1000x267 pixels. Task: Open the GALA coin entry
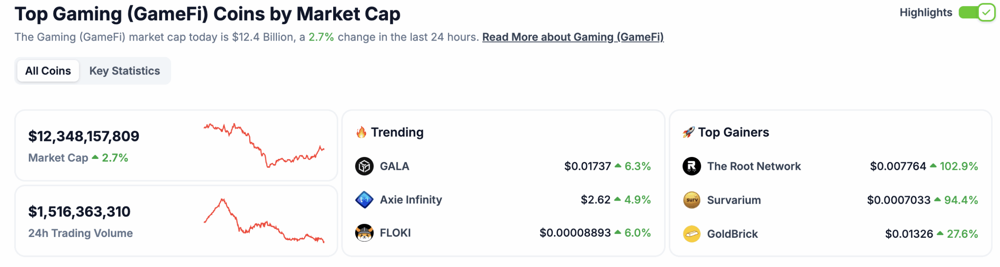[x=394, y=166]
